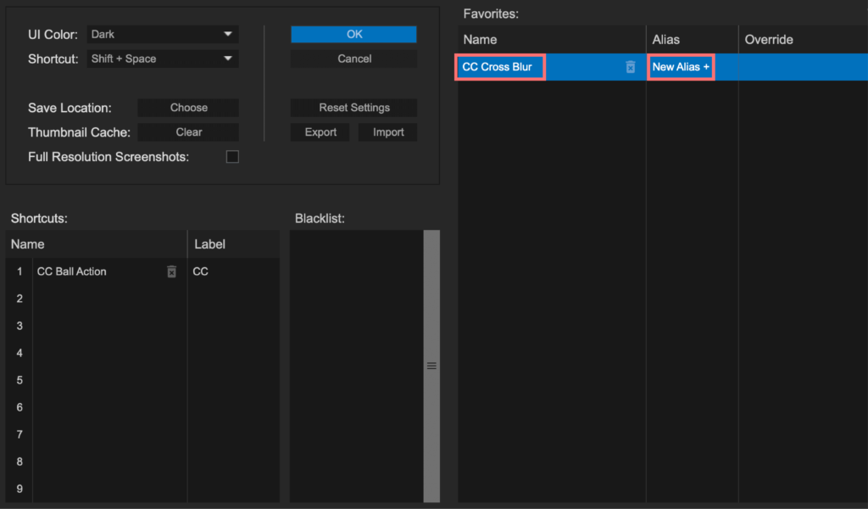Remove CC Ball Action via the trash icon
Image resolution: width=868 pixels, height=509 pixels.
pyautogui.click(x=171, y=271)
